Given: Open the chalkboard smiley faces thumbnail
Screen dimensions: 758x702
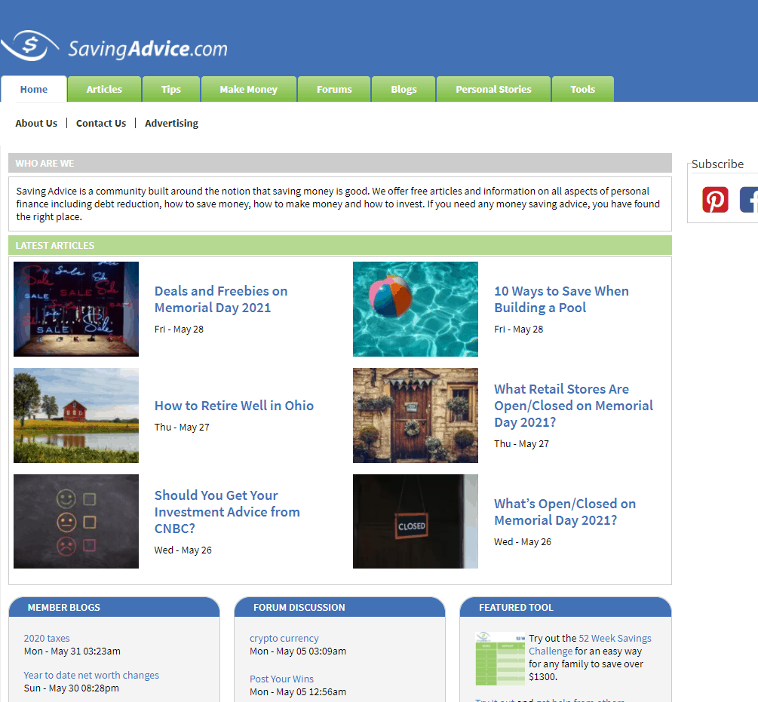Looking at the screenshot, I should tap(76, 521).
